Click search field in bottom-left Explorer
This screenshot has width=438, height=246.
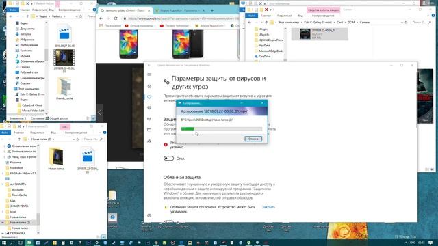[x=93, y=139]
